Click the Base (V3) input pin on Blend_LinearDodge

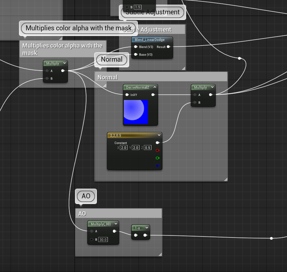point(136,54)
